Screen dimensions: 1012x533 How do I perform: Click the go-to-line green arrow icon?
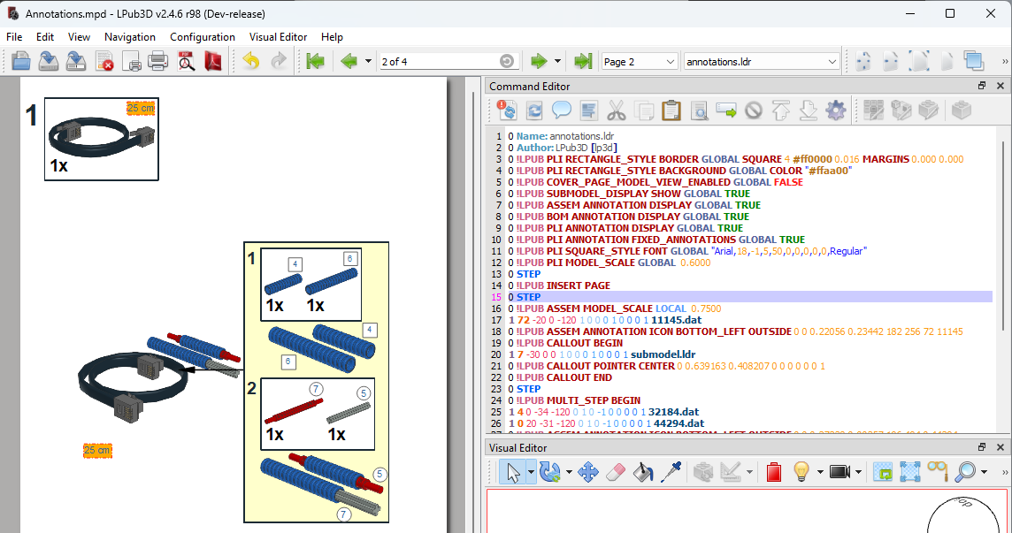point(726,110)
